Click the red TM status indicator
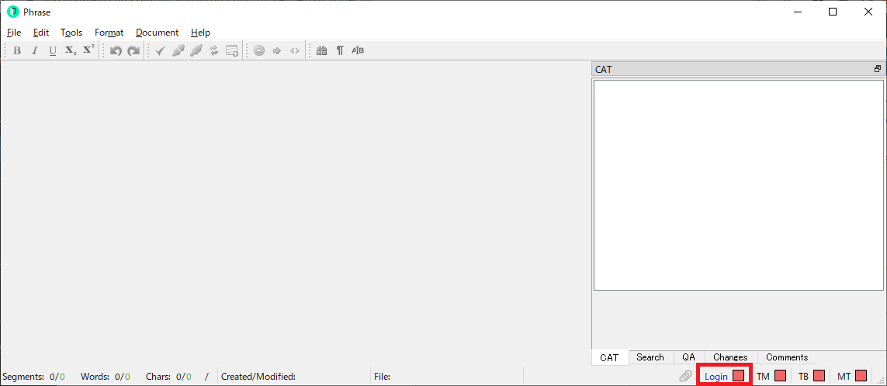Image resolution: width=887 pixels, height=386 pixels. pyautogui.click(x=781, y=376)
